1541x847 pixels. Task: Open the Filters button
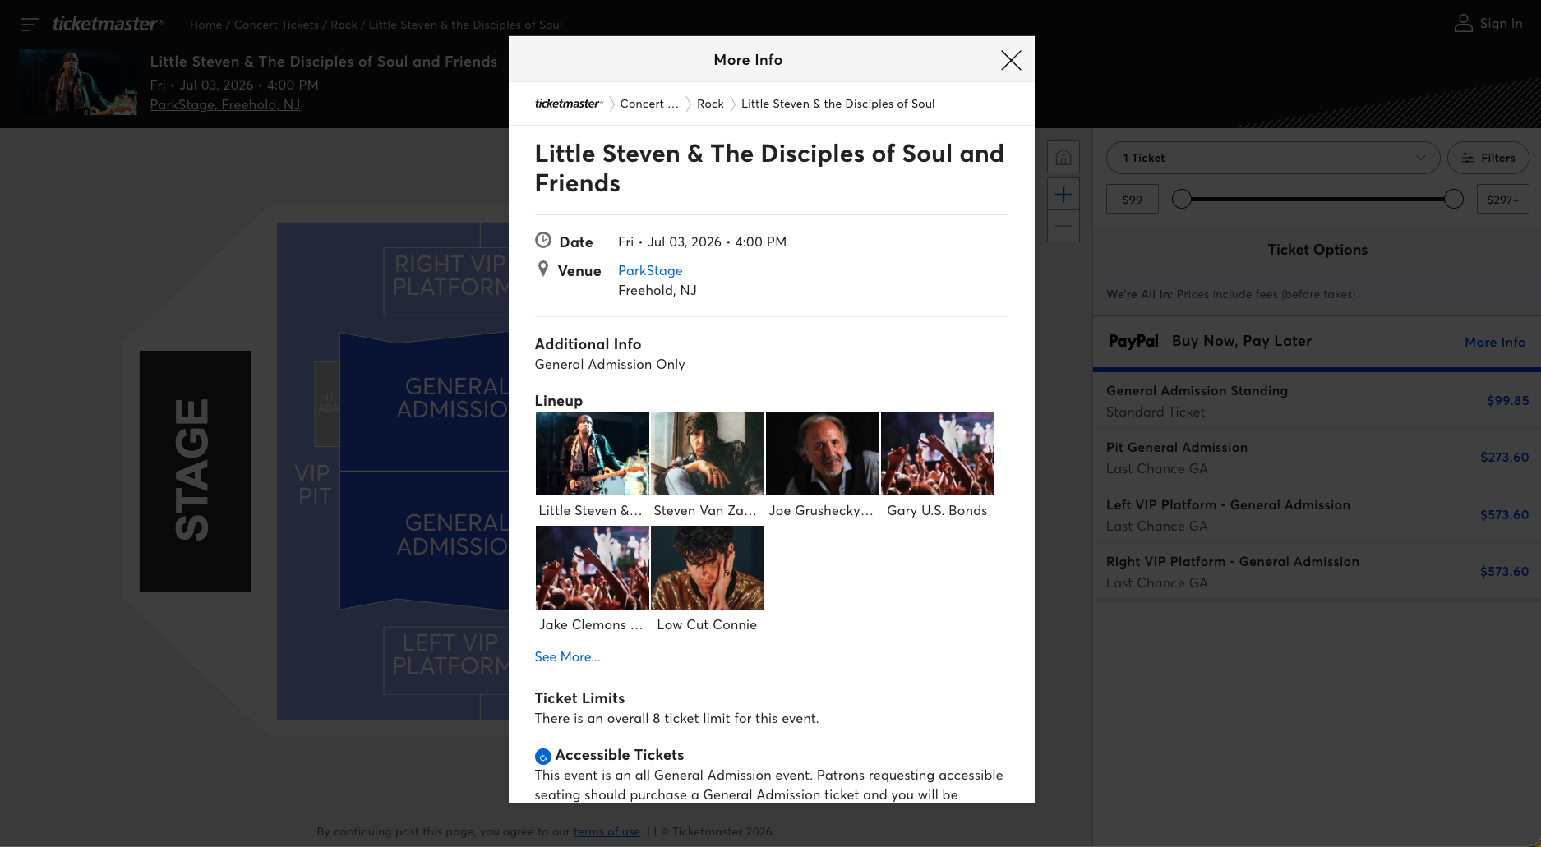[1488, 158]
